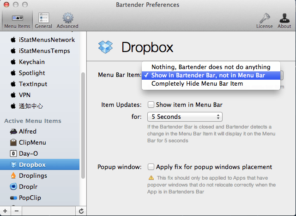
Task: Click the Alfred hat icon
Action: point(13,131)
